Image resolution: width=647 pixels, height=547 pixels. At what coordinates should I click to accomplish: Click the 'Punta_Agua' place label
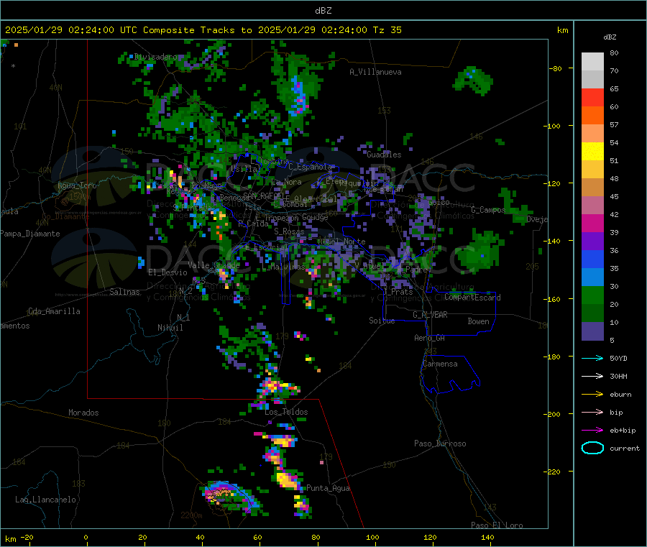click(x=328, y=489)
